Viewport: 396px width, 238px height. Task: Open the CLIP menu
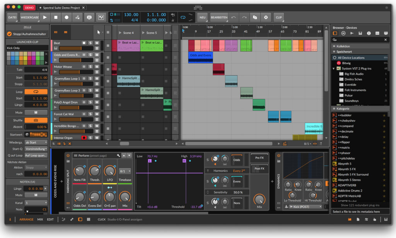[x=279, y=17]
